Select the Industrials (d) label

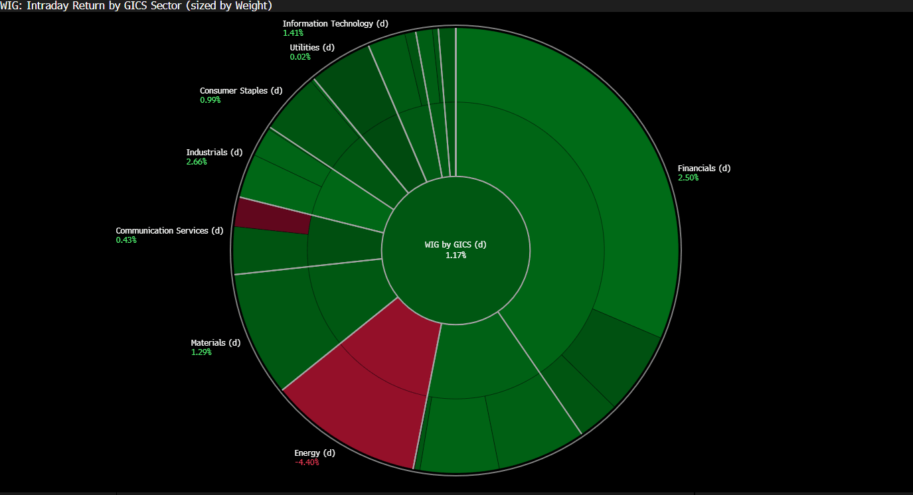click(214, 153)
